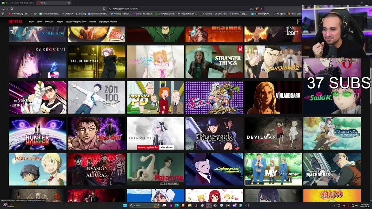Open the Windows Start menu

[125, 206]
